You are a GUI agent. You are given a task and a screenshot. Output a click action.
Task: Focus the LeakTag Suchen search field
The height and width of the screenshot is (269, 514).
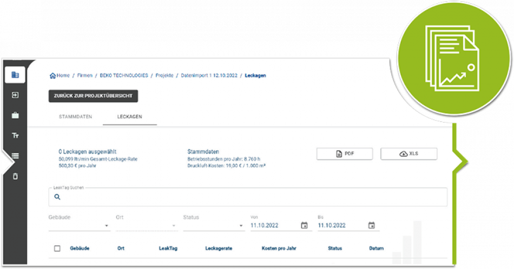click(248, 197)
